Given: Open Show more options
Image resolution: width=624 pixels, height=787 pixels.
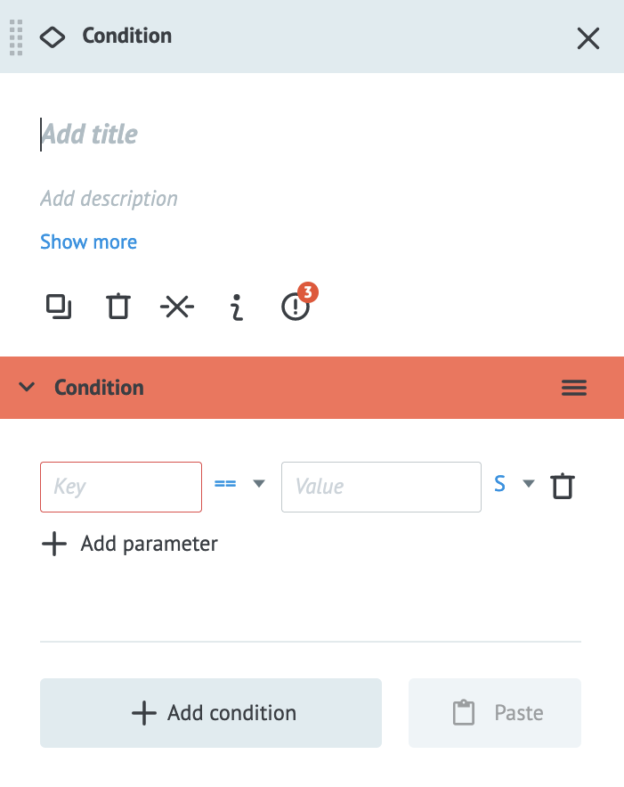Looking at the screenshot, I should [x=88, y=242].
